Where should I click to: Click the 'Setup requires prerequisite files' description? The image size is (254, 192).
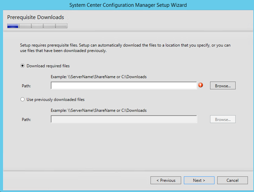125,48
